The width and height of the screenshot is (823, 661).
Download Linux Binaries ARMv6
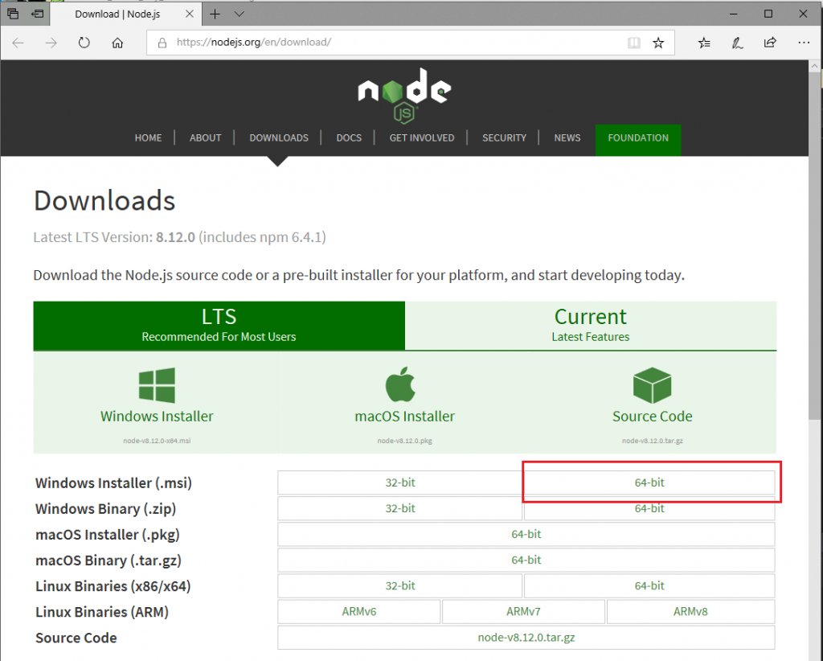click(x=359, y=612)
